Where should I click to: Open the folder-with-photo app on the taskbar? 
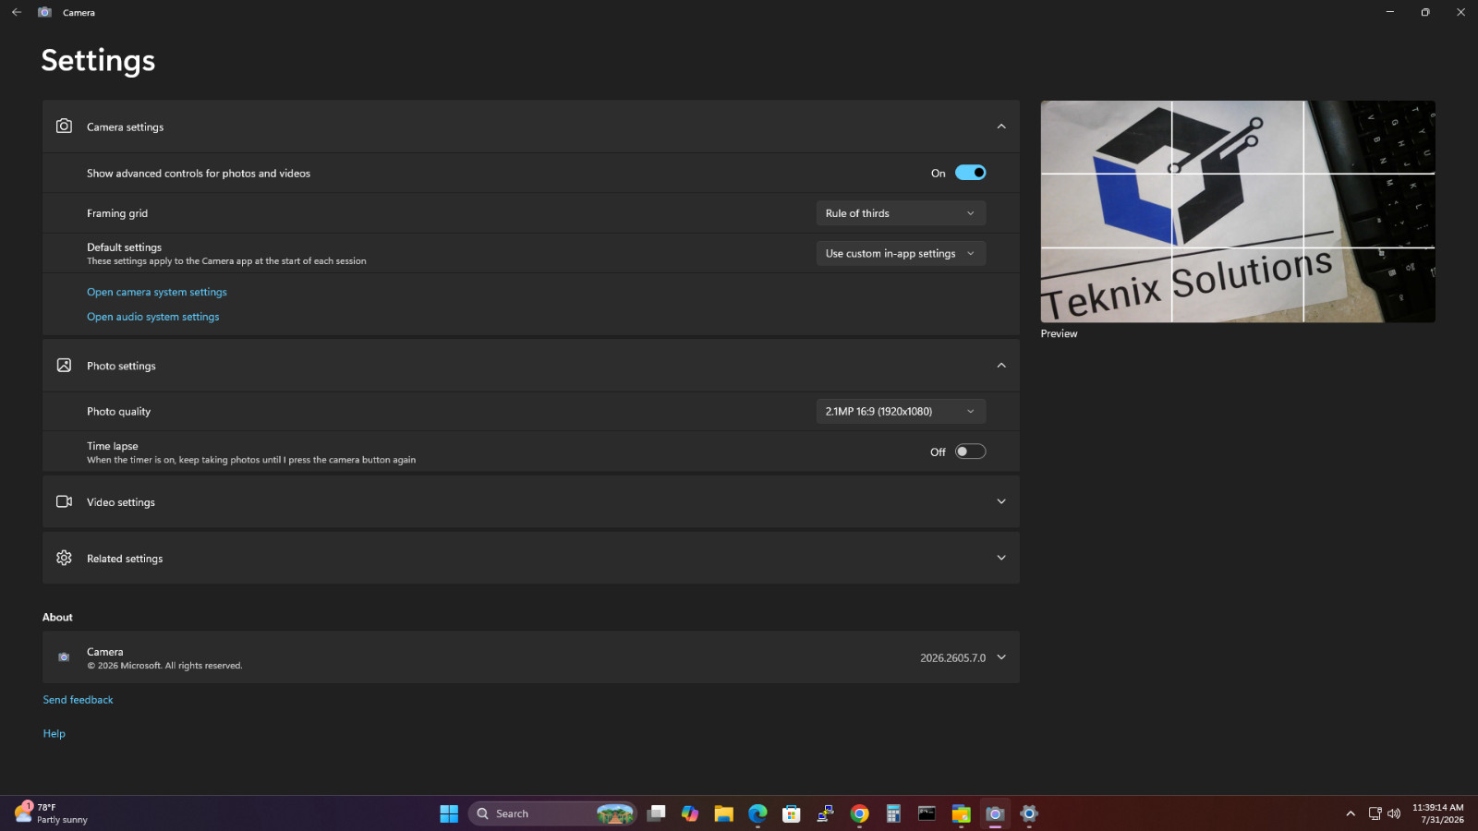tap(961, 813)
